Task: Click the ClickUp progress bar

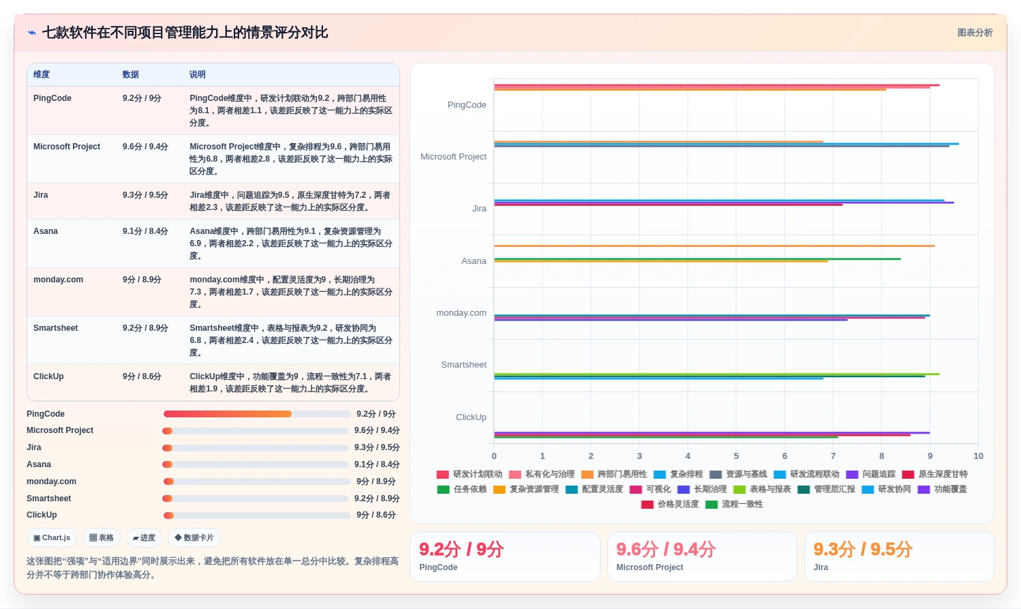Action: pos(257,516)
